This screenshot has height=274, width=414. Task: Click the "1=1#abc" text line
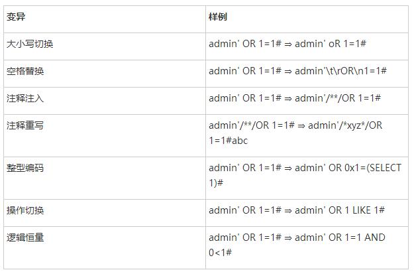pyautogui.click(x=229, y=141)
